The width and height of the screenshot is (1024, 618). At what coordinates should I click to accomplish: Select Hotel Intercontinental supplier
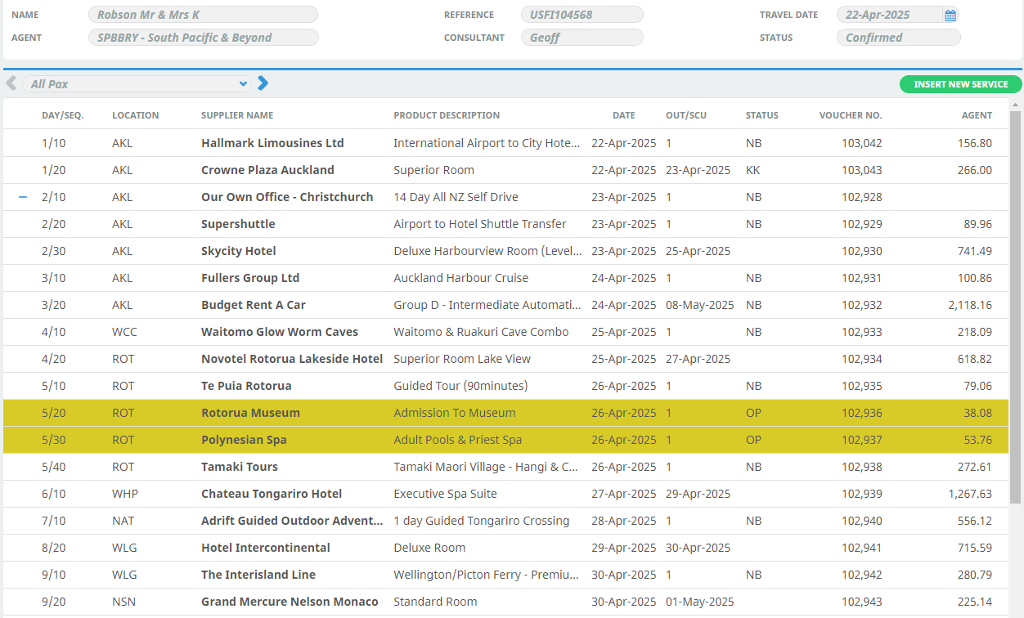(x=266, y=548)
